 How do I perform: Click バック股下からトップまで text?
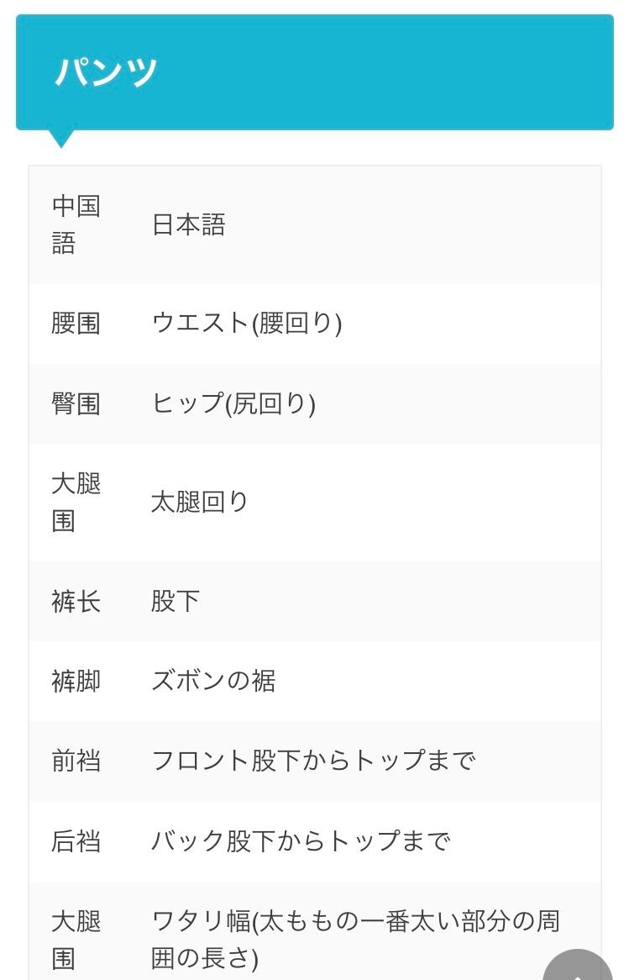click(x=301, y=841)
